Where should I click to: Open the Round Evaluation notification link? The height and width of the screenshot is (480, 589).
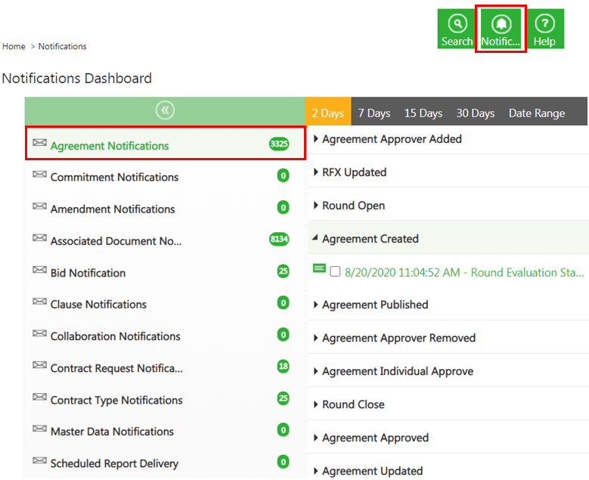click(x=463, y=272)
